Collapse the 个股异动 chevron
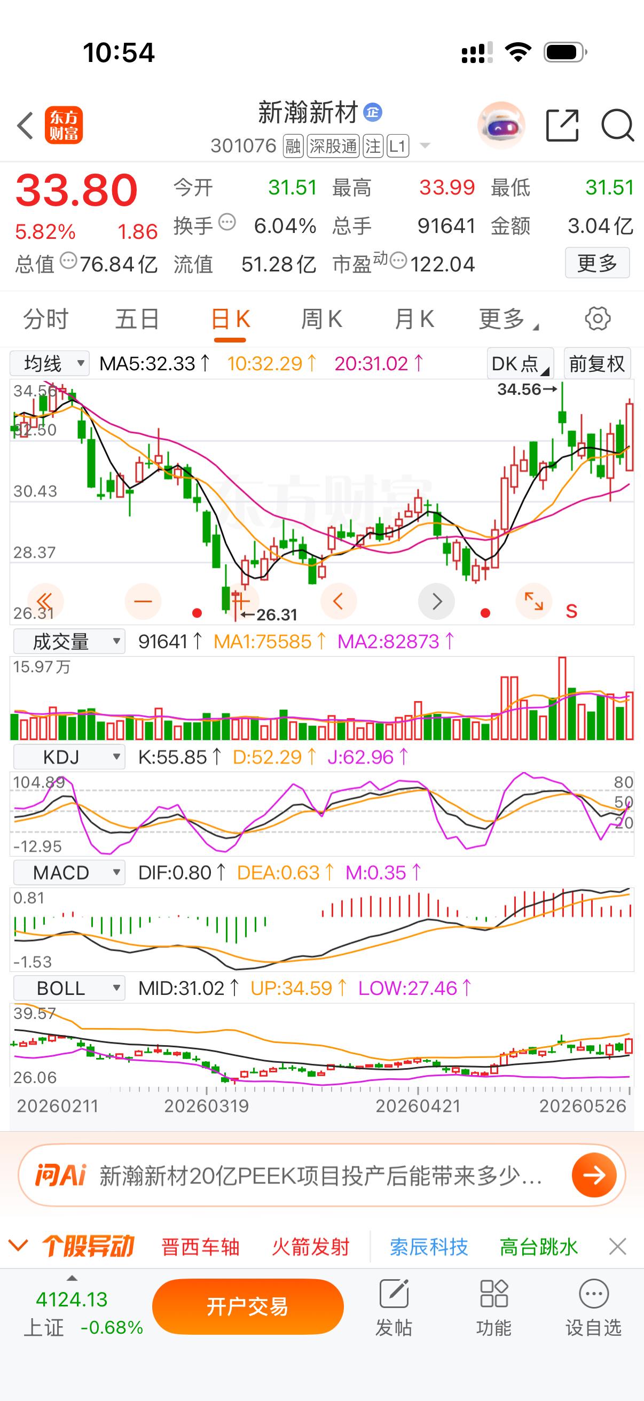The width and height of the screenshot is (644, 1401). point(19,1246)
